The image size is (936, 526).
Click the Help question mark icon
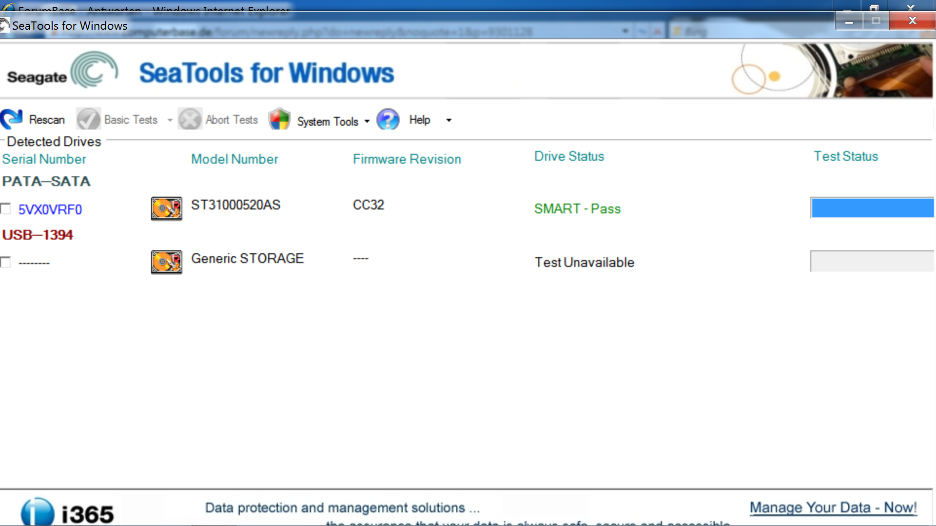(388, 119)
